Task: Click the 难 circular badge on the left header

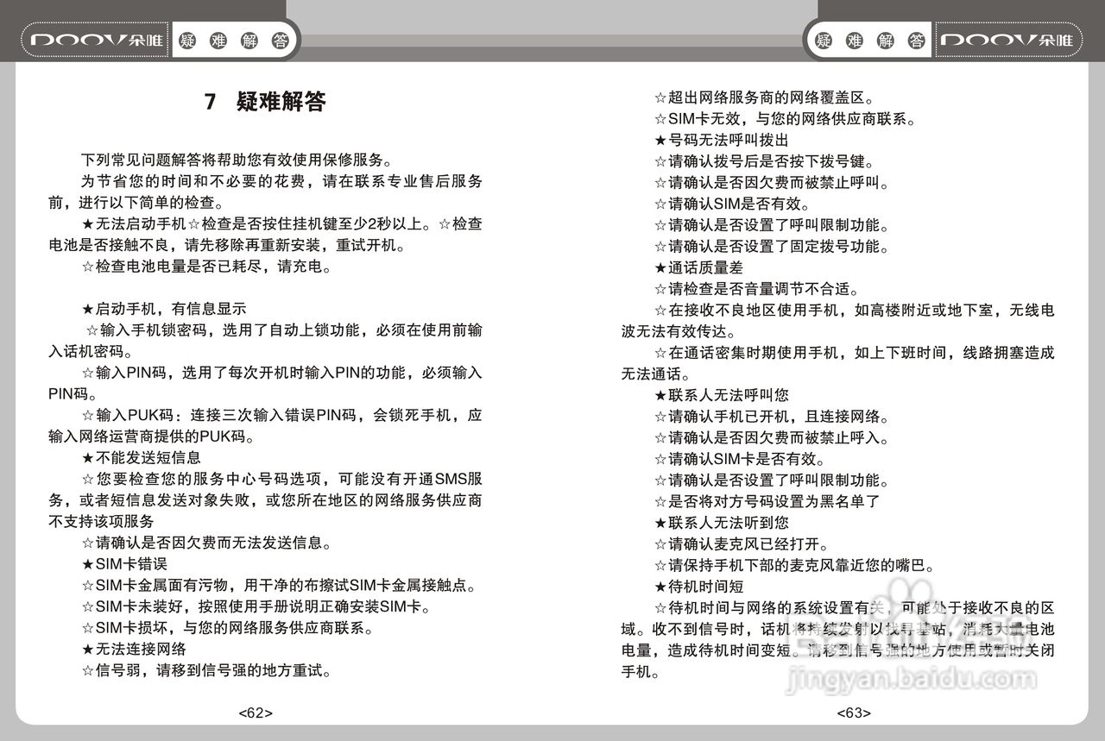Action: pyautogui.click(x=219, y=40)
